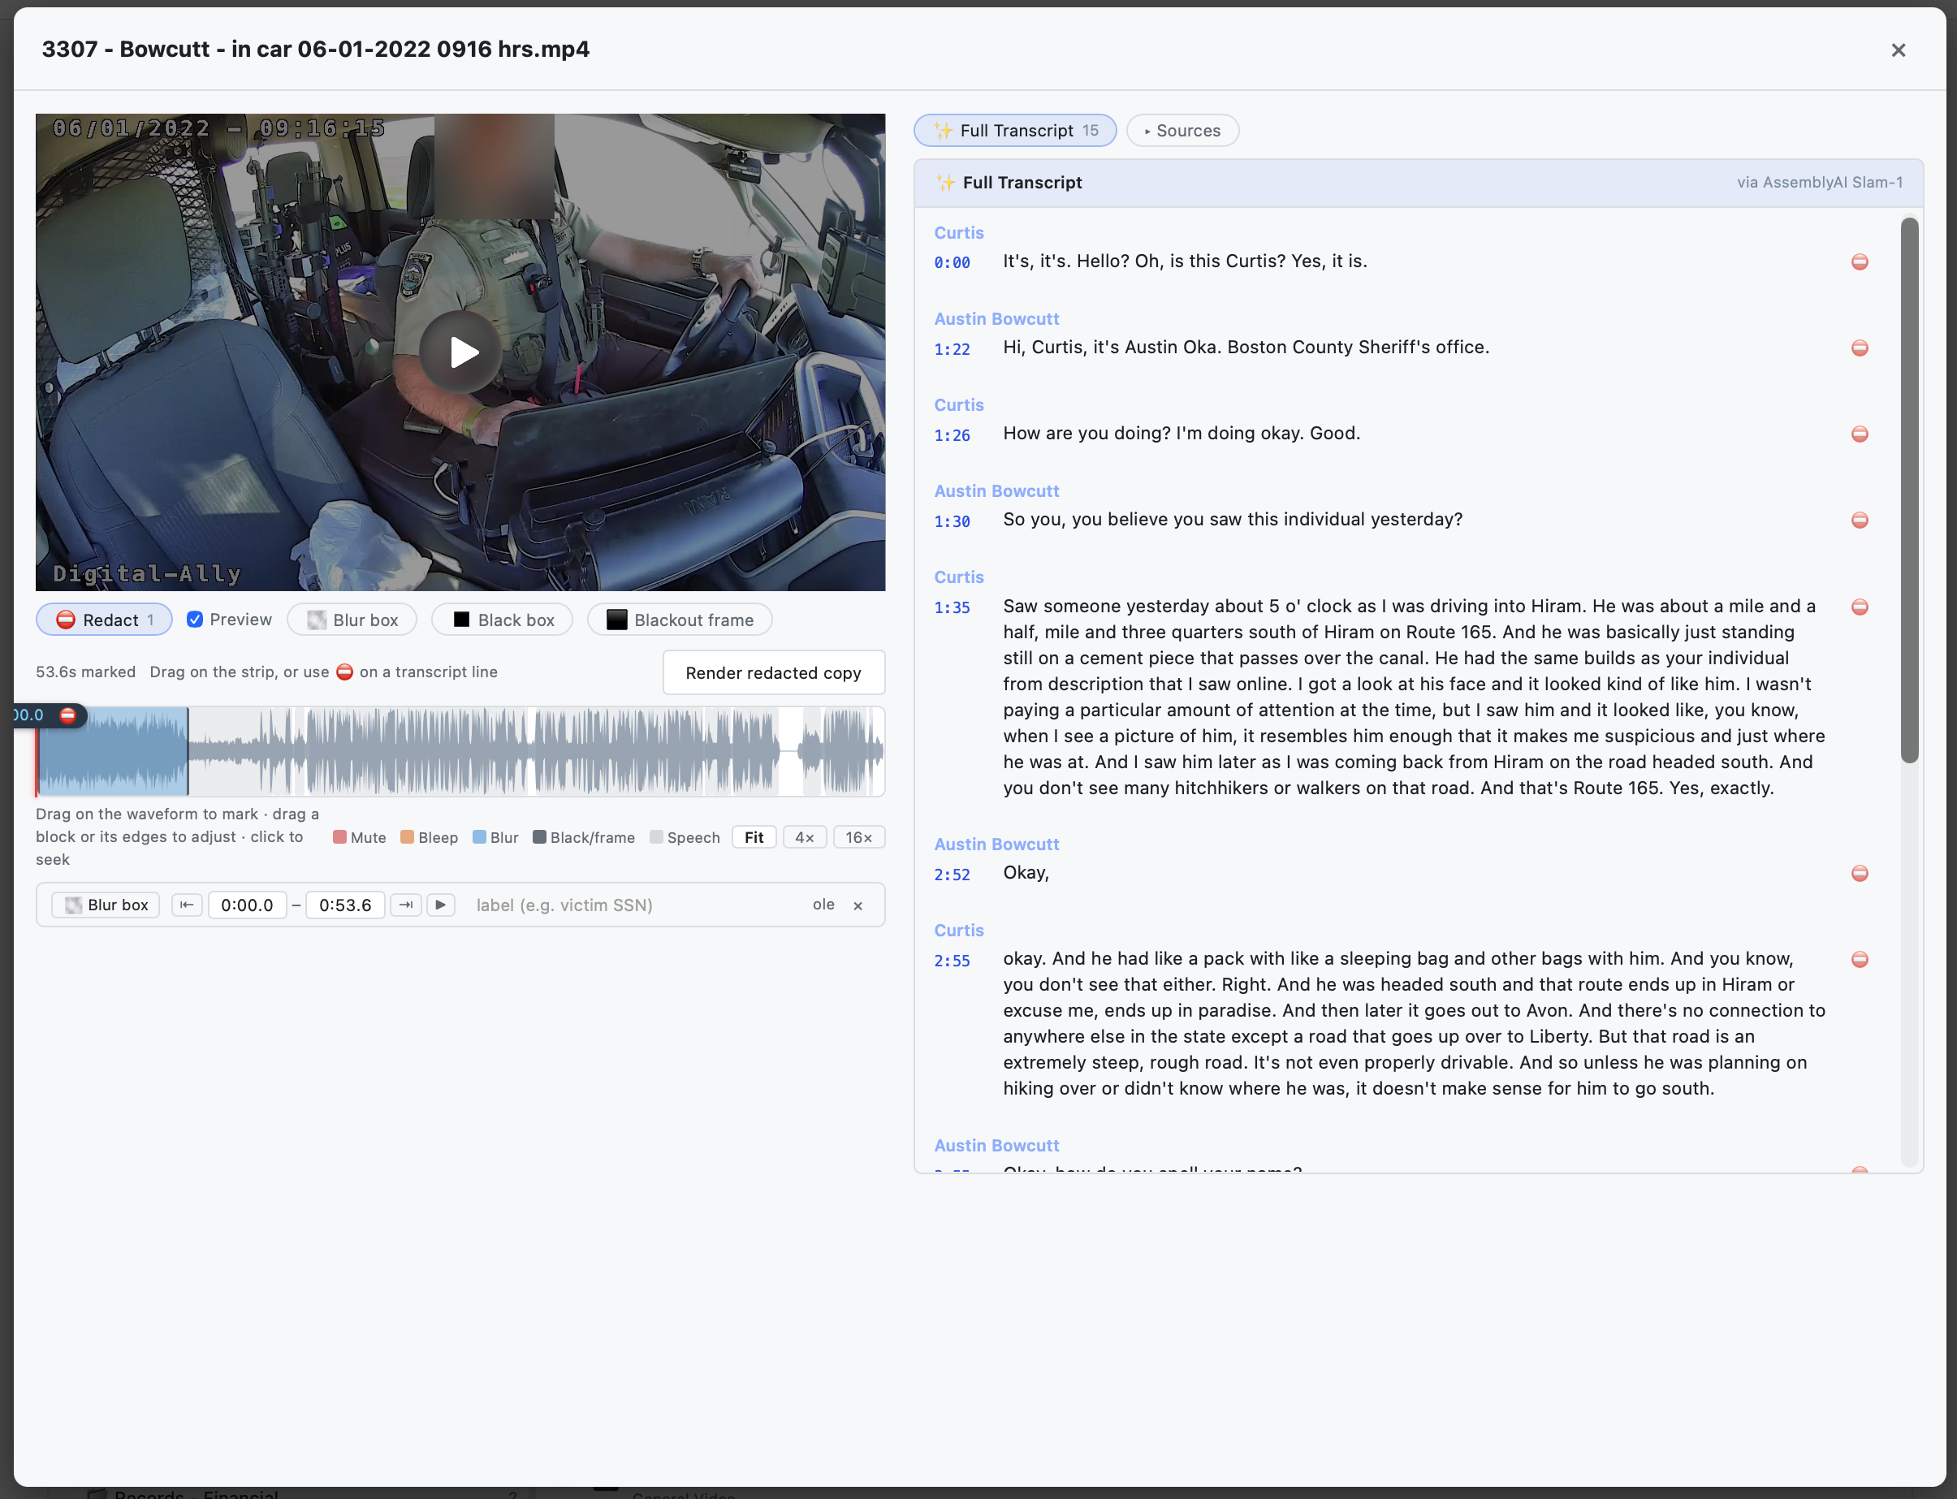Screen dimensions: 1957x1499
Task: Redact the 2:52 'Okay,' line
Action: pos(1860,874)
